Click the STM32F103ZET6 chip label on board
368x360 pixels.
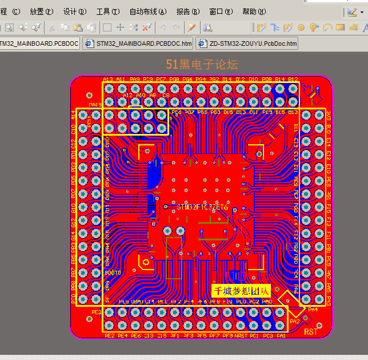point(202,207)
